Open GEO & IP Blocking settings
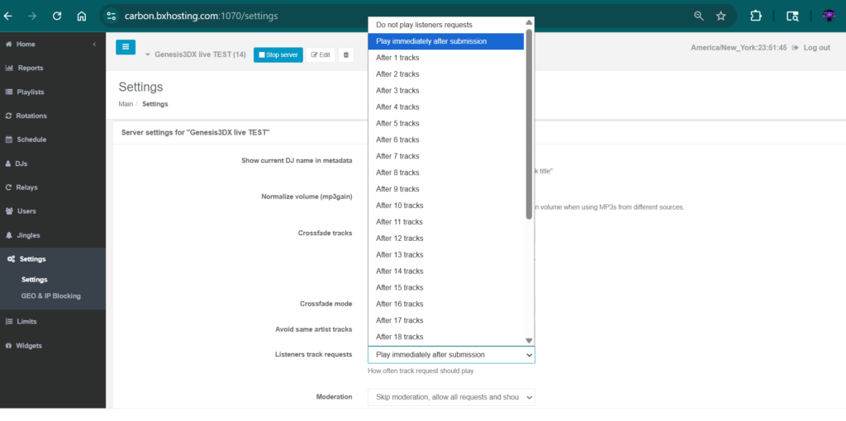846x421 pixels. coord(50,296)
